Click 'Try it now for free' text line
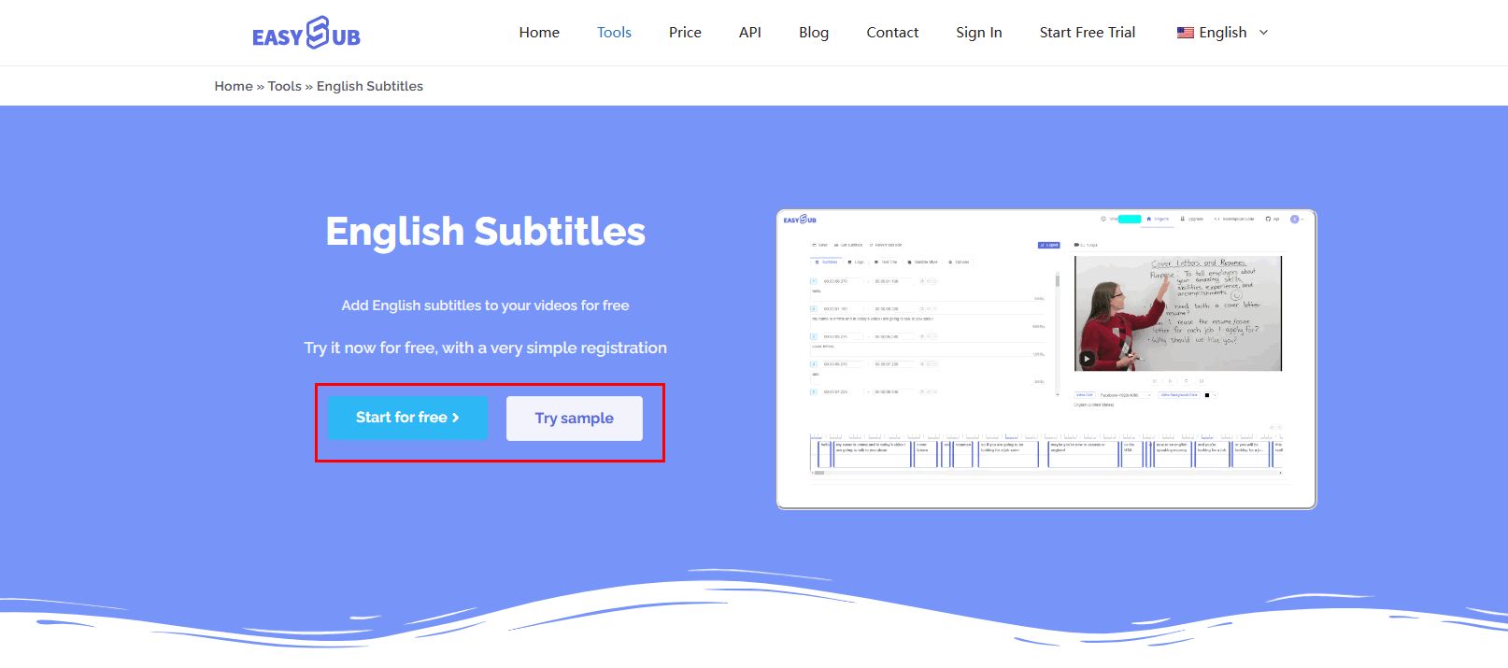 [x=485, y=348]
